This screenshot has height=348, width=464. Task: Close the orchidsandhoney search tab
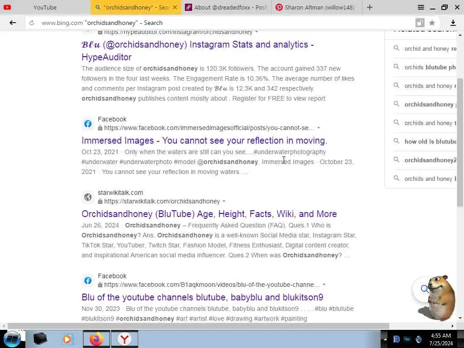click(x=175, y=7)
